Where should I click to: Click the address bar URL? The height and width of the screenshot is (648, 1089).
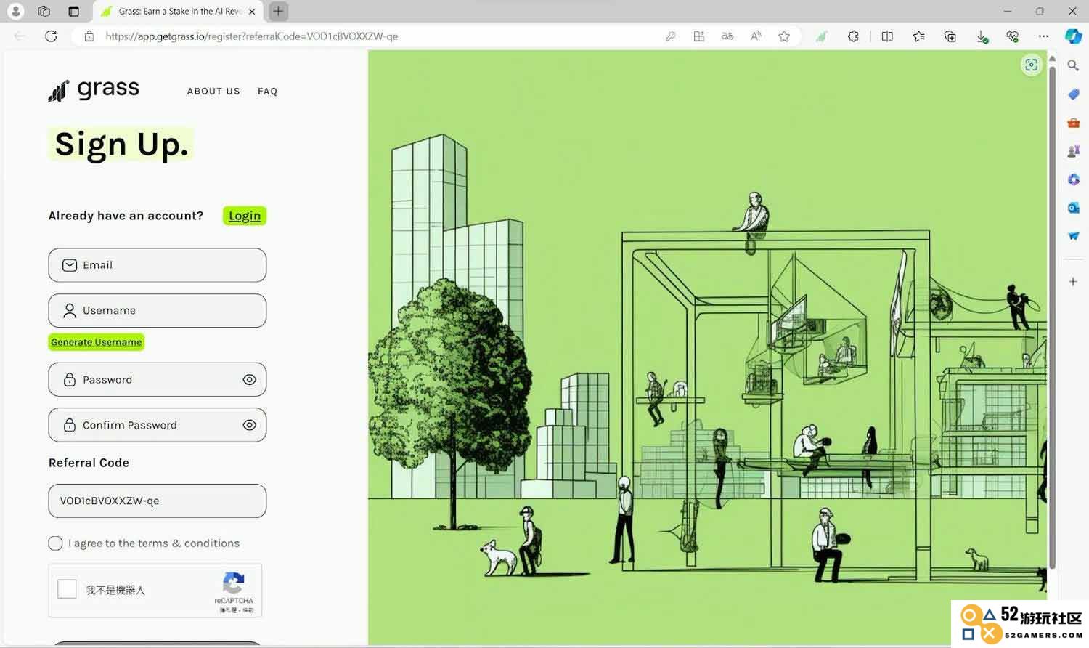click(251, 36)
